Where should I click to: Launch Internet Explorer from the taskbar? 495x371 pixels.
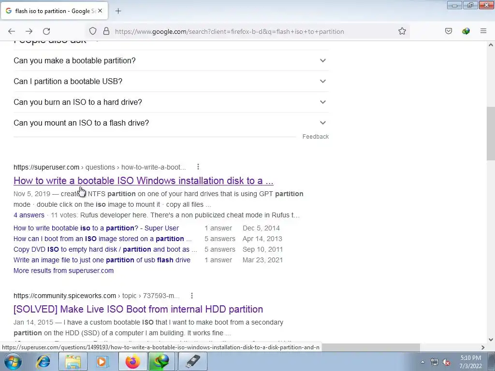click(x=43, y=361)
